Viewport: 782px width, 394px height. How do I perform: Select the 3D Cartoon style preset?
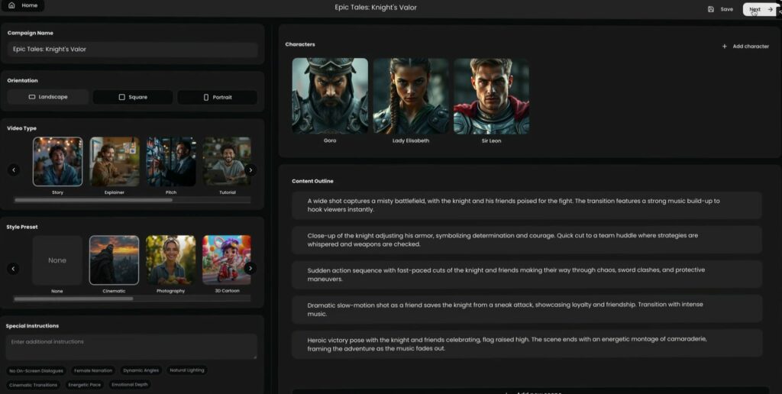[x=226, y=260]
